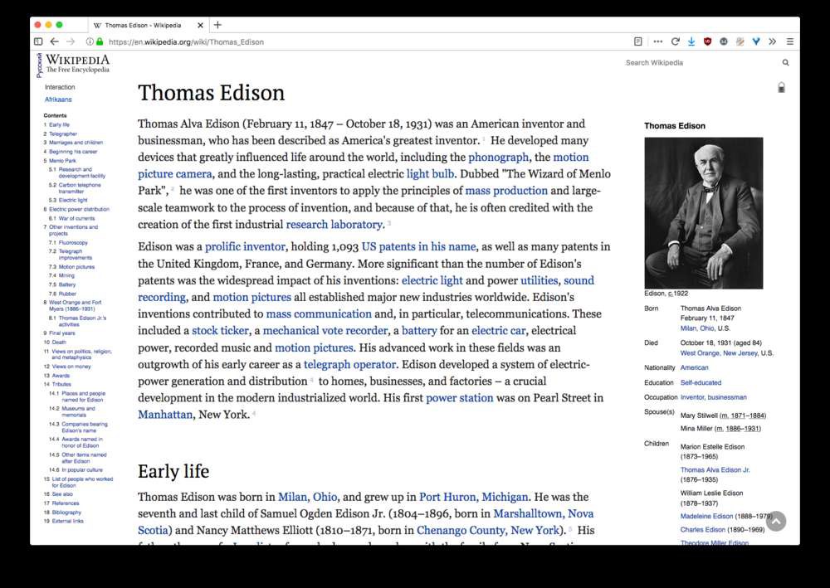Click the Wikipedia search magnifier icon
This screenshot has height=588, width=830.
point(785,63)
